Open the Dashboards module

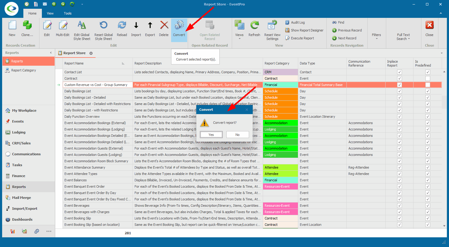coord(29,219)
